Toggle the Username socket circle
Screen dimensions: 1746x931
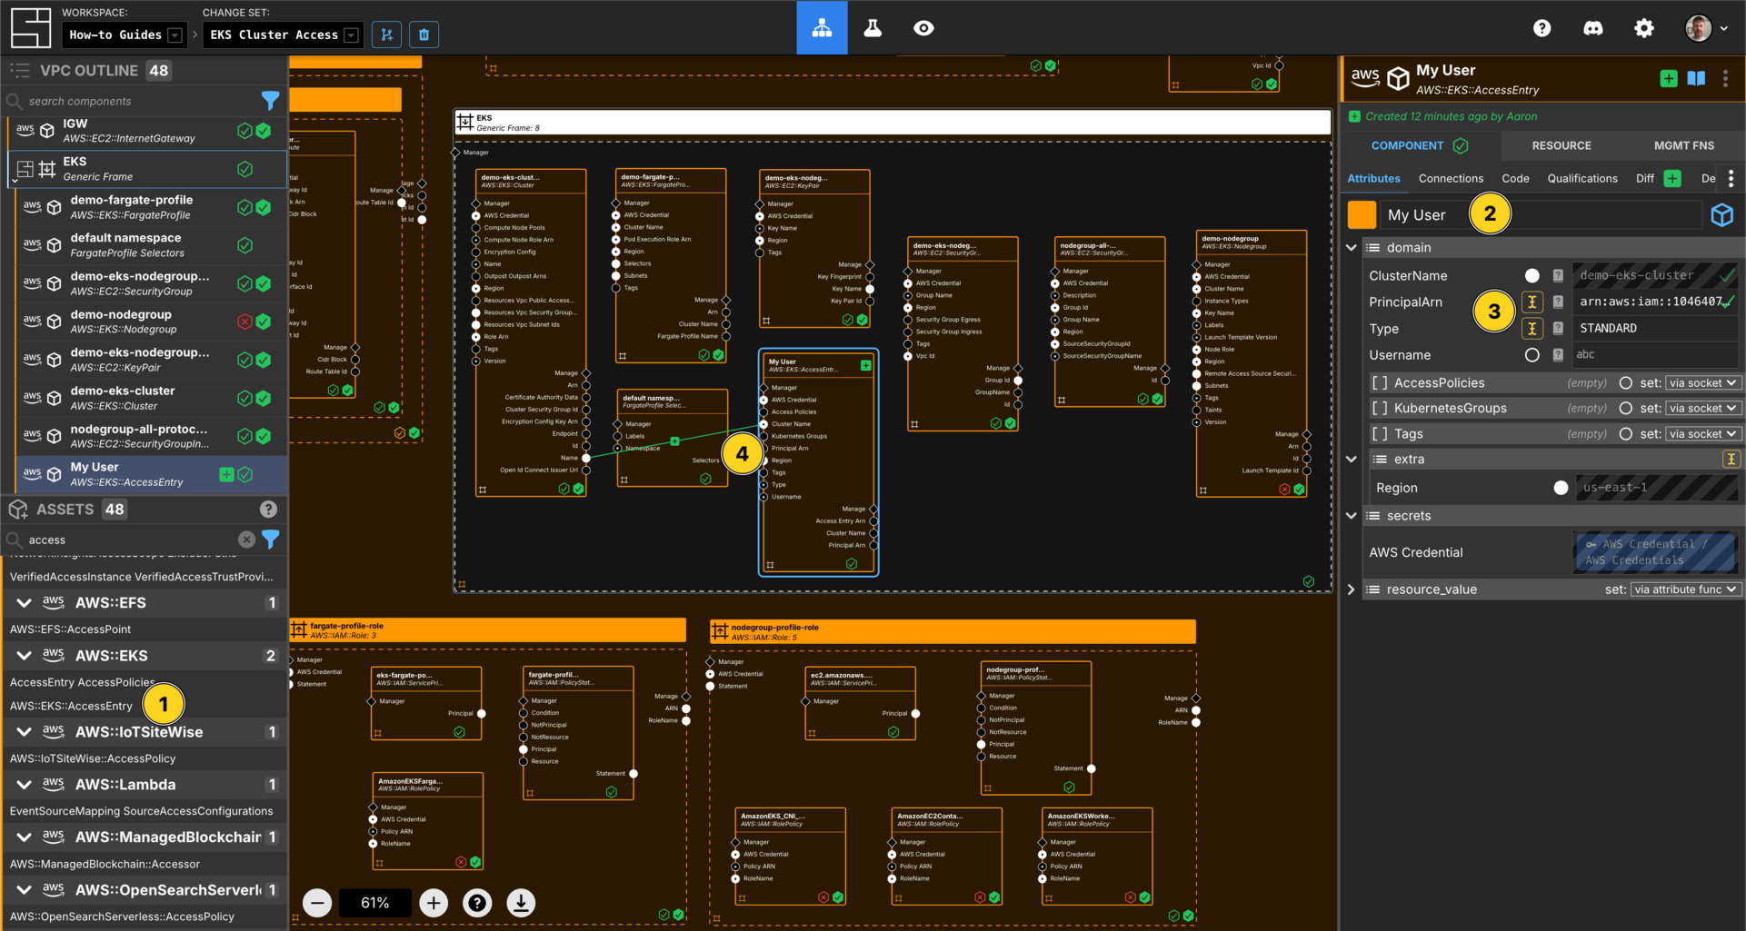(x=1532, y=355)
